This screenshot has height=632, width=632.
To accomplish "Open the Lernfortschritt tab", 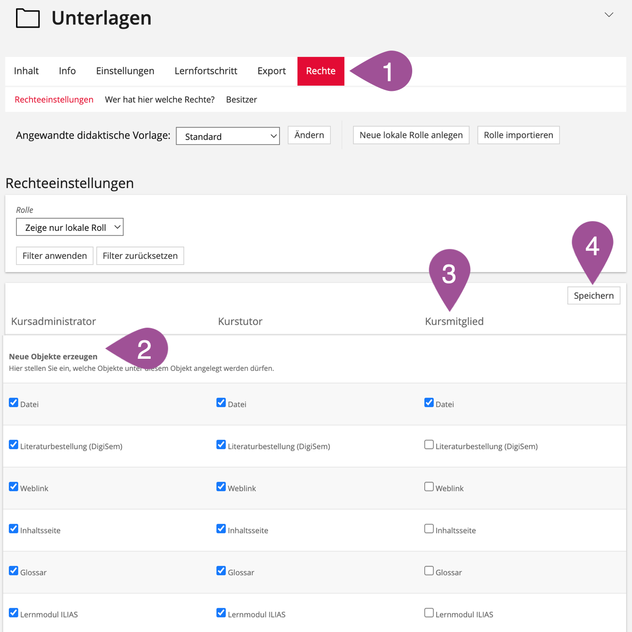I will click(206, 71).
